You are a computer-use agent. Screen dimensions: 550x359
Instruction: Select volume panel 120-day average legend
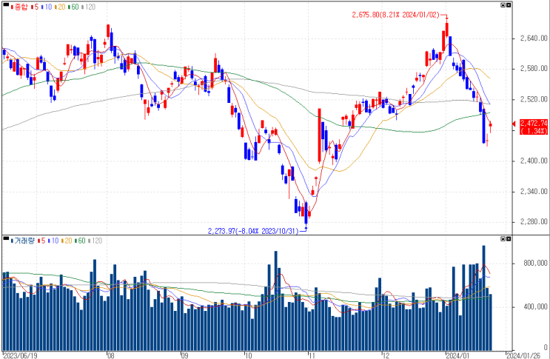95,241
